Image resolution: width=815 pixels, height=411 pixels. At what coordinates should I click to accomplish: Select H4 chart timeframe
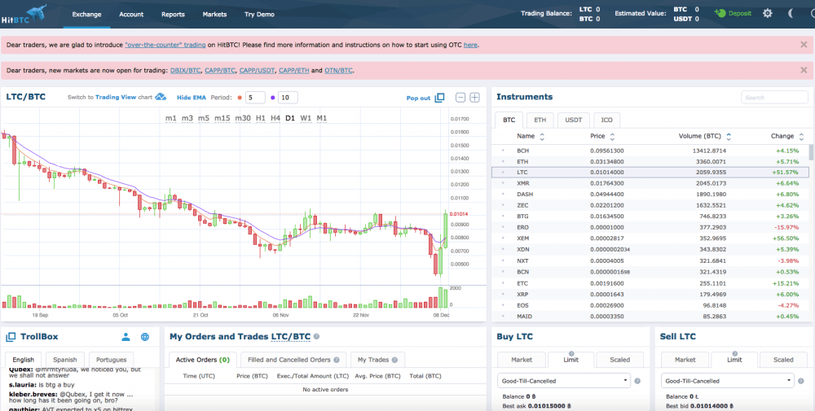[275, 118]
